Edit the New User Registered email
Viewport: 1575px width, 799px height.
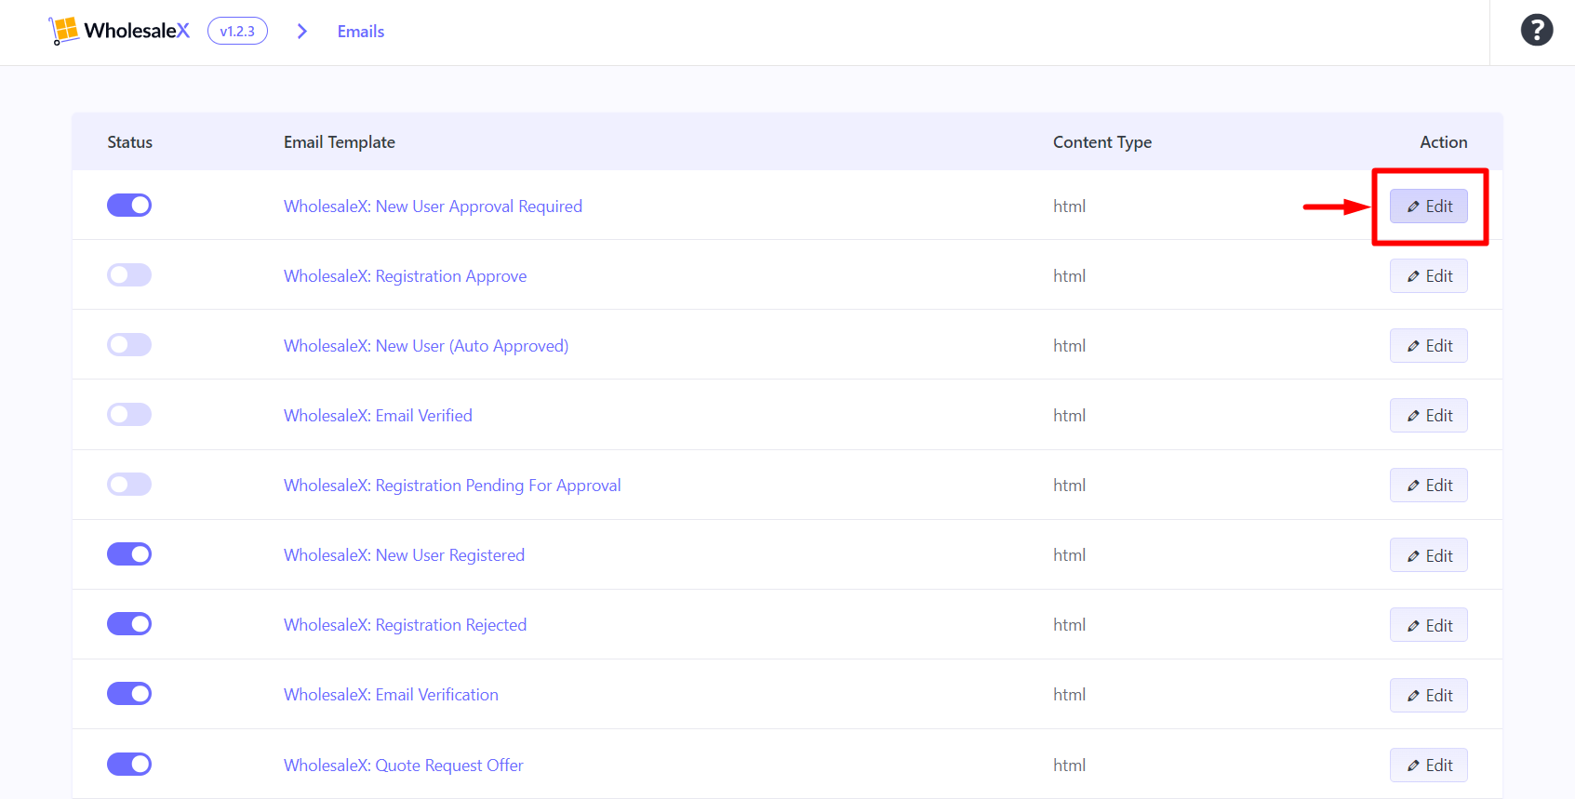pyautogui.click(x=1428, y=555)
